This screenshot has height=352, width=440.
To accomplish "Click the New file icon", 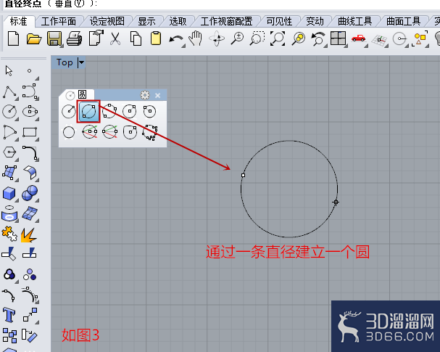I will coord(13,38).
